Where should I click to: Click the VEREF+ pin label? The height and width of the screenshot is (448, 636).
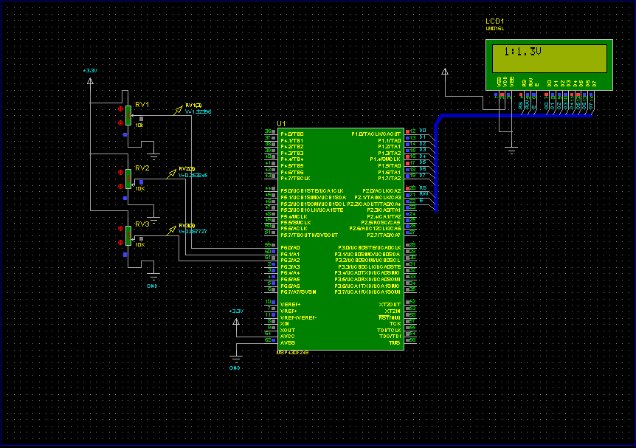point(291,304)
